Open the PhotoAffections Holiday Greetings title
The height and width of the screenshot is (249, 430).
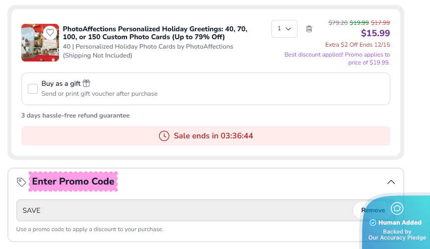point(155,33)
